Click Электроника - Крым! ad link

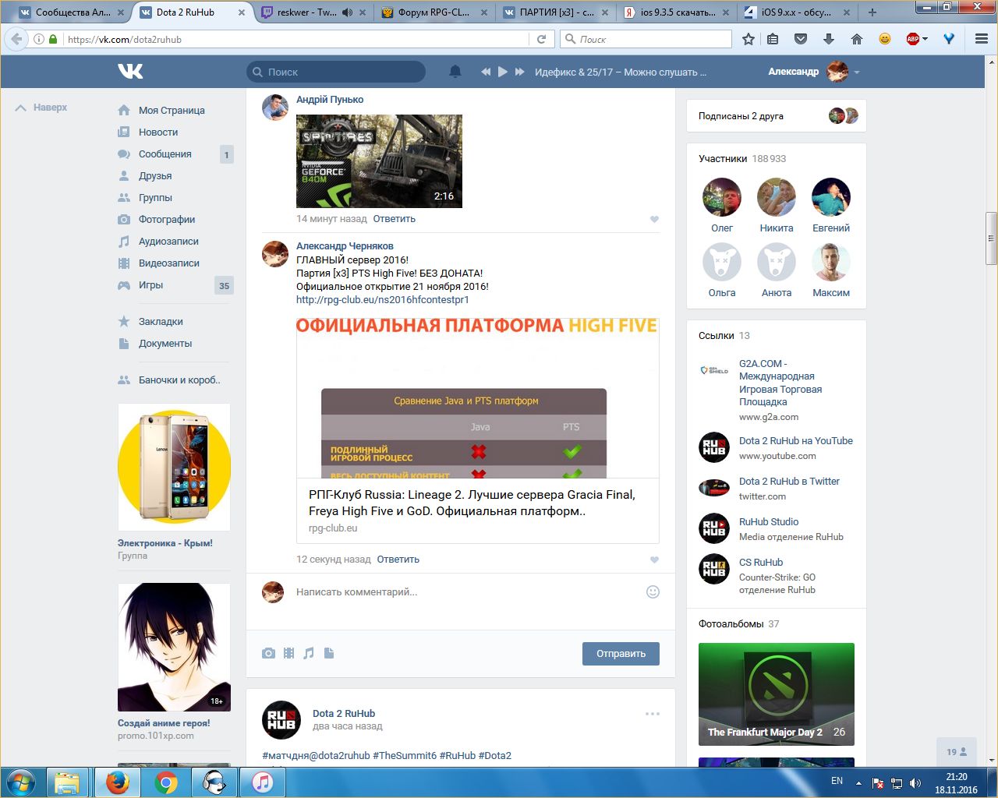click(165, 543)
